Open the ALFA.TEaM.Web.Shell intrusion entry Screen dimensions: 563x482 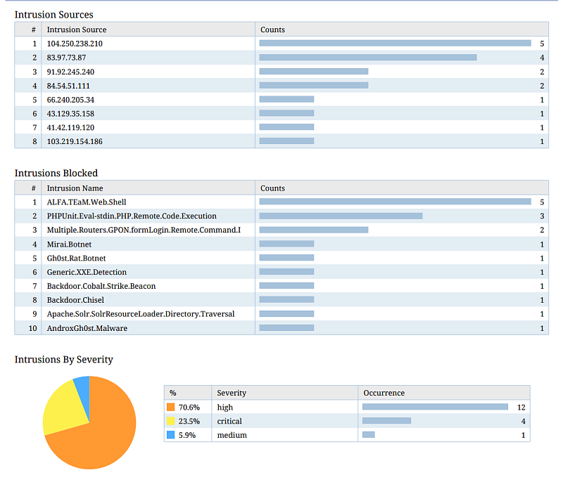[x=87, y=202]
